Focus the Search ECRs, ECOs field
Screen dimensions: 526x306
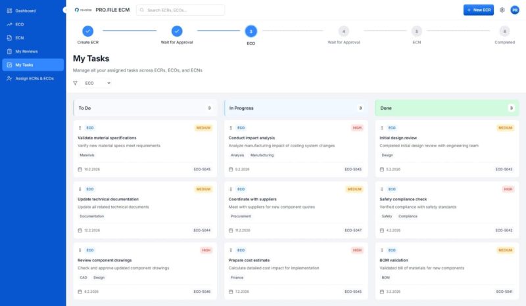point(180,10)
